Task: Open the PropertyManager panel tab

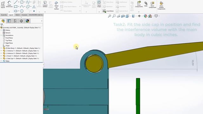Action: (x=9, y=21)
